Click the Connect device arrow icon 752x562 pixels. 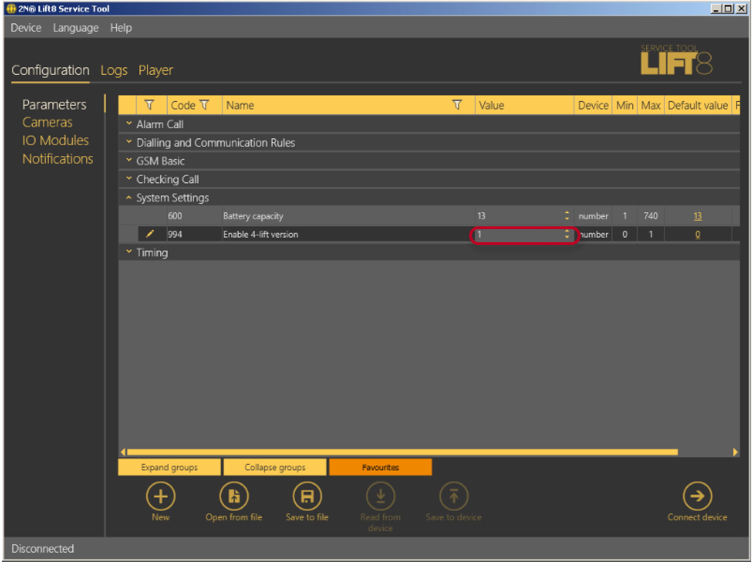[697, 496]
